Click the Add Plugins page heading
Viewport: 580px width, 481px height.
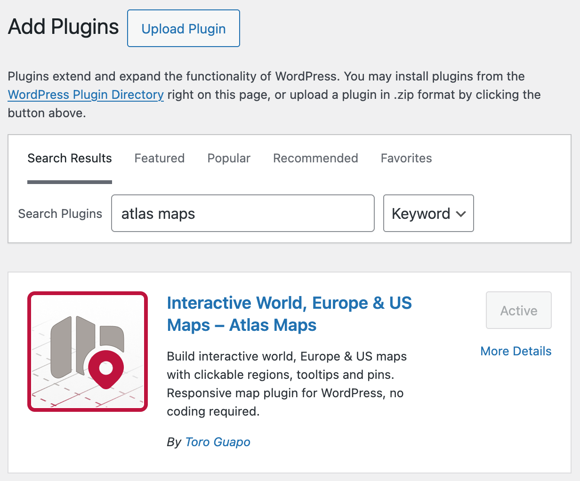[x=64, y=27]
